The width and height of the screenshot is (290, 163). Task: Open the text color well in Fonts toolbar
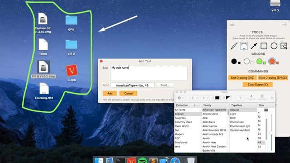point(216,98)
